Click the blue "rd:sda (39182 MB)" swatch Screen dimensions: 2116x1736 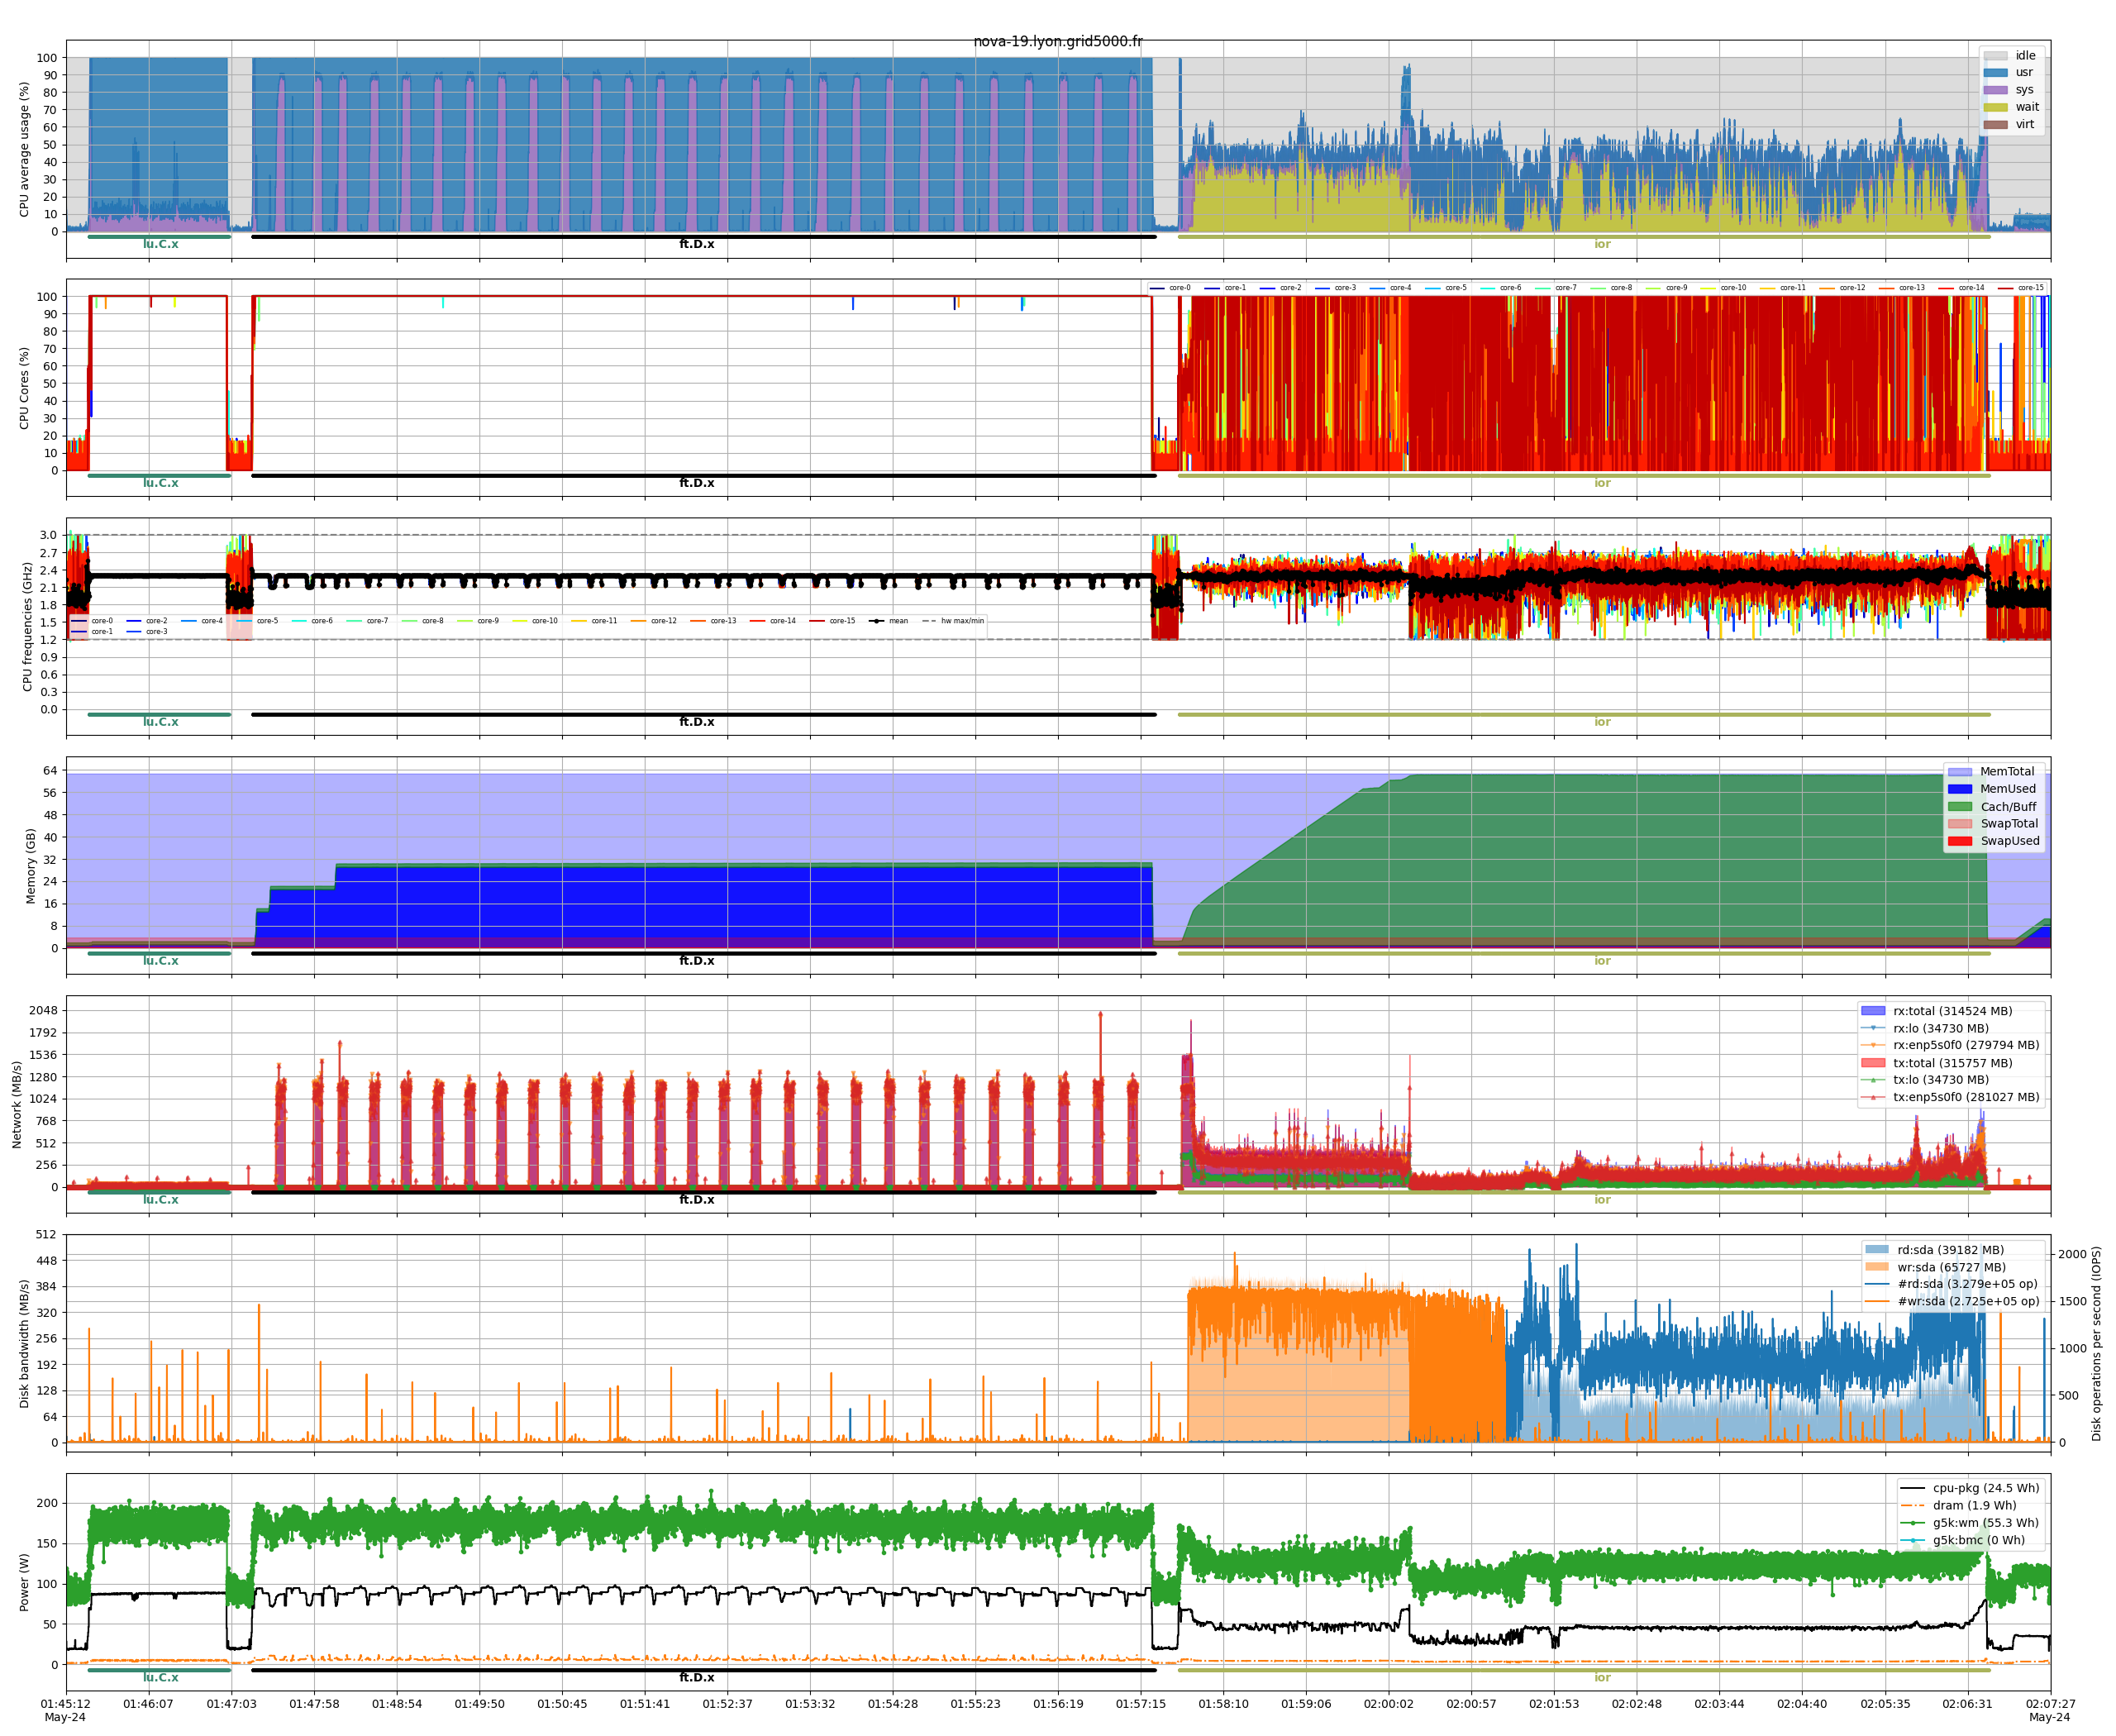pos(1877,1250)
